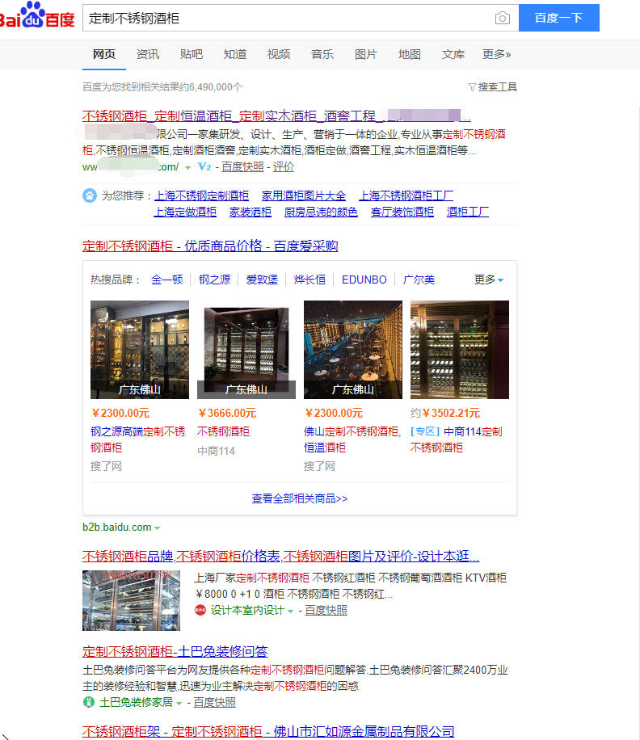
Task: Open first product image ¥2300 钢之源
Action: click(140, 350)
